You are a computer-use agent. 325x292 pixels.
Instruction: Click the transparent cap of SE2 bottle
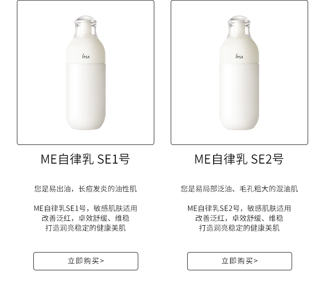tap(239, 27)
